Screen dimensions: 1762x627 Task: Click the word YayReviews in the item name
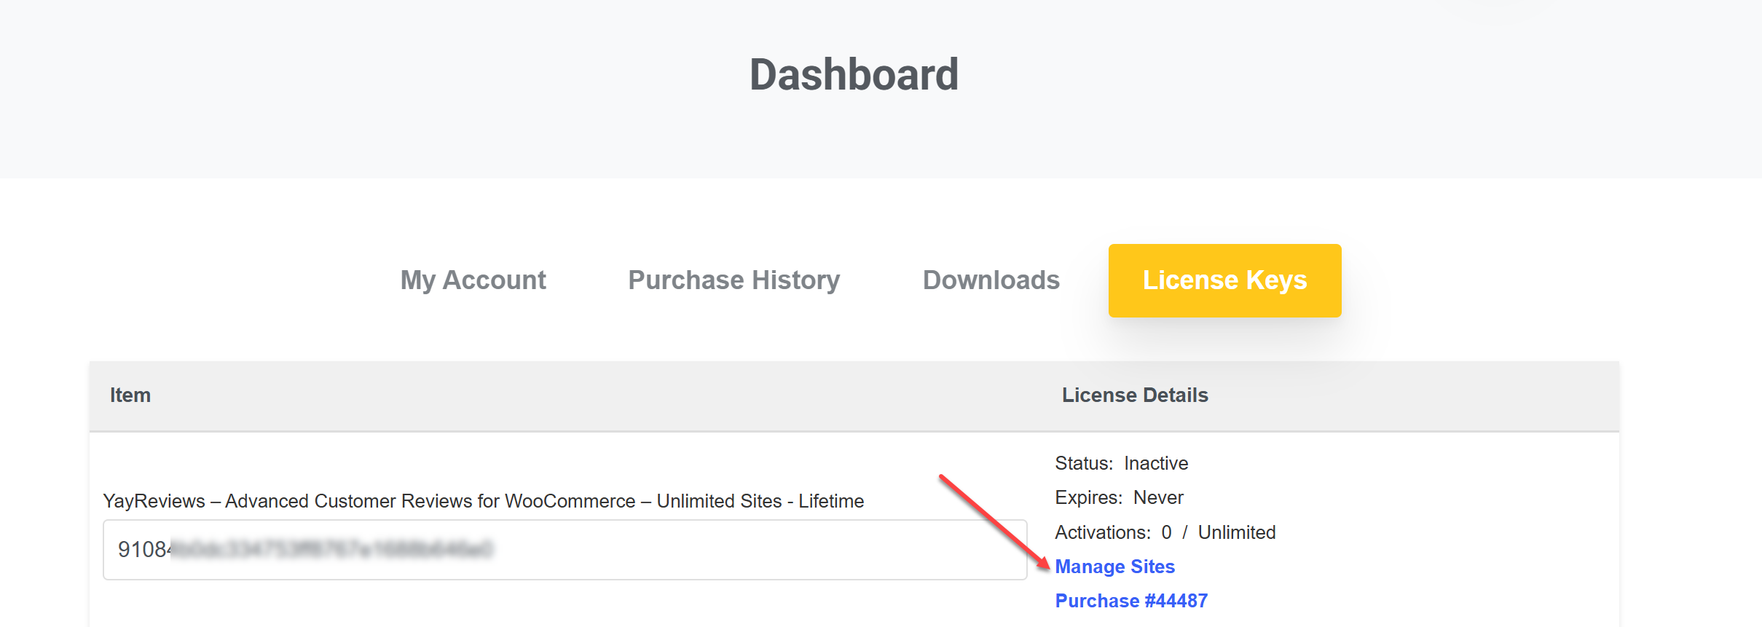[x=154, y=501]
